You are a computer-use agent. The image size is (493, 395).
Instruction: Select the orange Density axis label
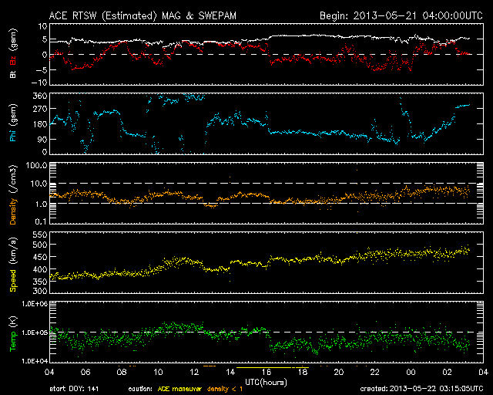point(13,201)
